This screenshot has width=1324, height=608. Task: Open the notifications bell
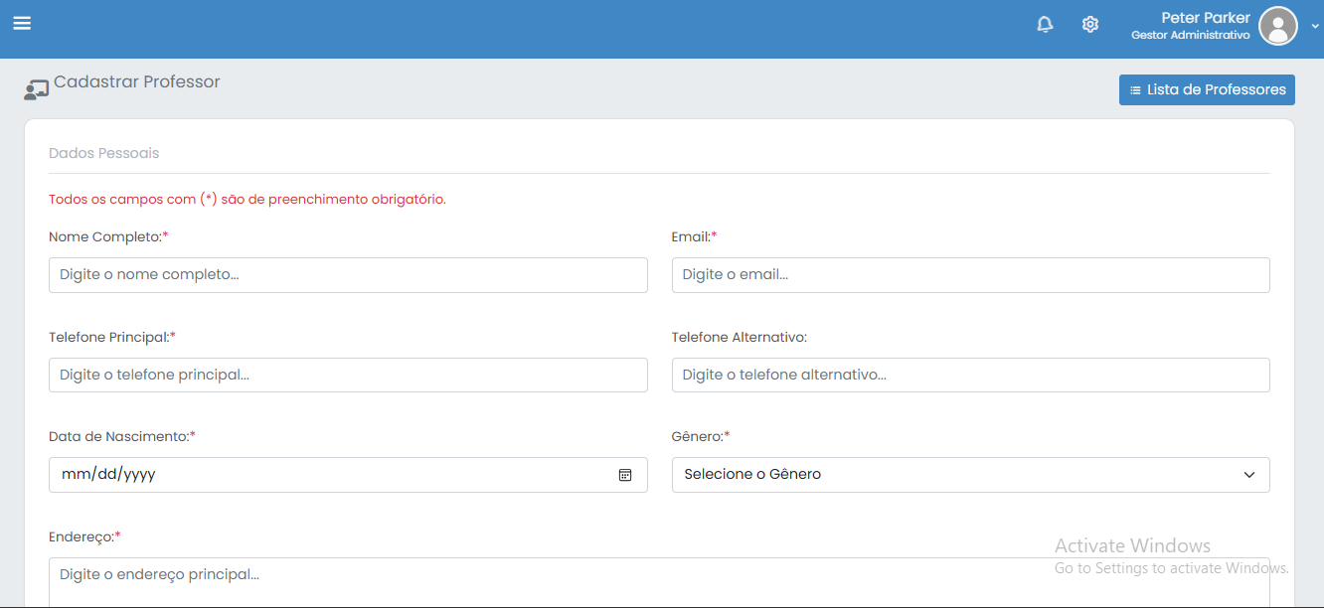point(1045,25)
